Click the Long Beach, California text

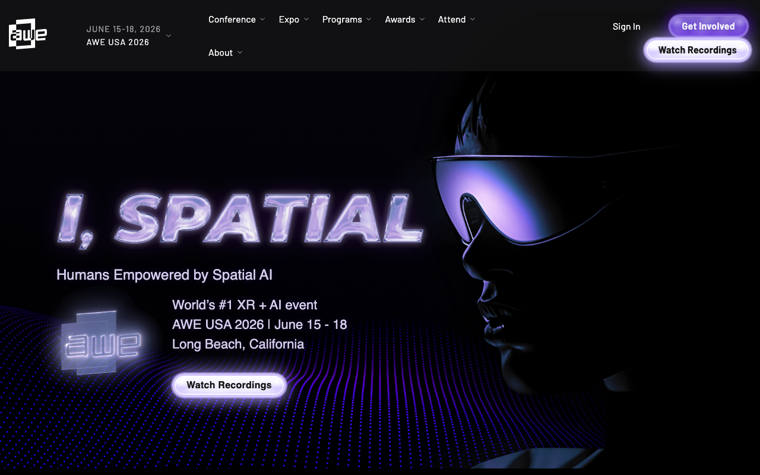[238, 344]
